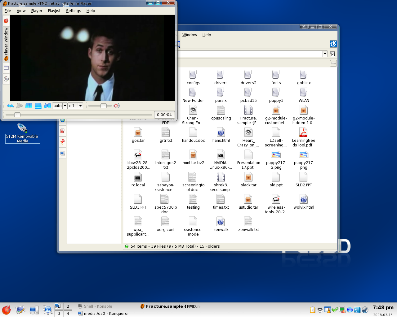Click the KDE gear icon in Konqueror
The image size is (397, 317).
tap(333, 44)
